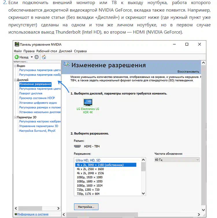217x218 pixels.
Task: Open the refresh rate 60 Гц dropdown
Action: 177,160
